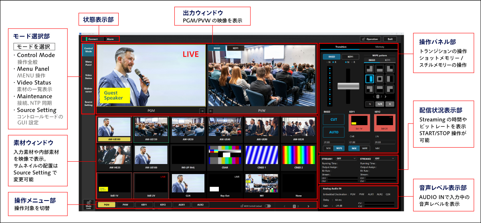Select the highlighted vertical bar wipe pattern
This screenshot has width=481, height=223.
click(x=370, y=79)
